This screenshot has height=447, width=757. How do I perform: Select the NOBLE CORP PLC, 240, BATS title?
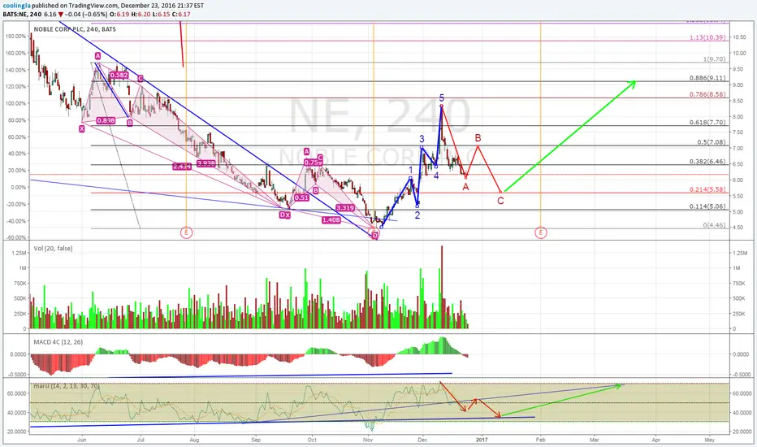click(75, 29)
